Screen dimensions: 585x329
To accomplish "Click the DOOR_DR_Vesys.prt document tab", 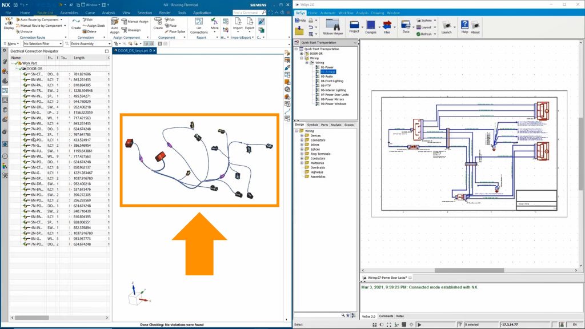I will click(x=135, y=51).
